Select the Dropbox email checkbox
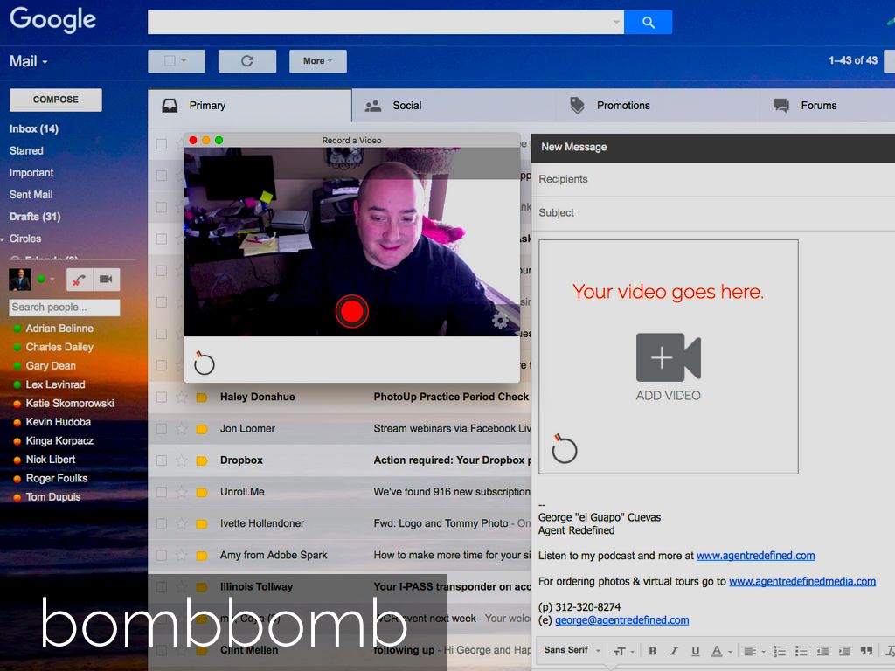This screenshot has height=671, width=895. point(161,460)
